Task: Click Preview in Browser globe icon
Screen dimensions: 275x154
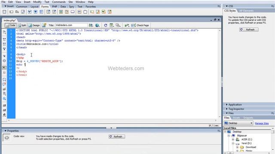Action: coord(98,25)
